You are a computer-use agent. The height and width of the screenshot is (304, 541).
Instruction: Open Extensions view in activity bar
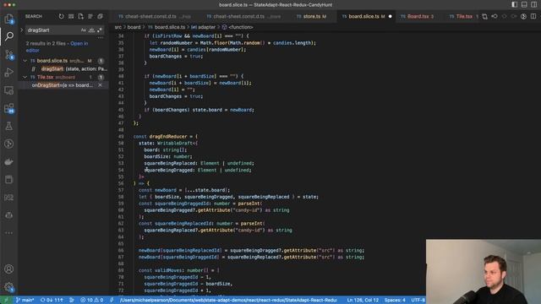(9, 108)
